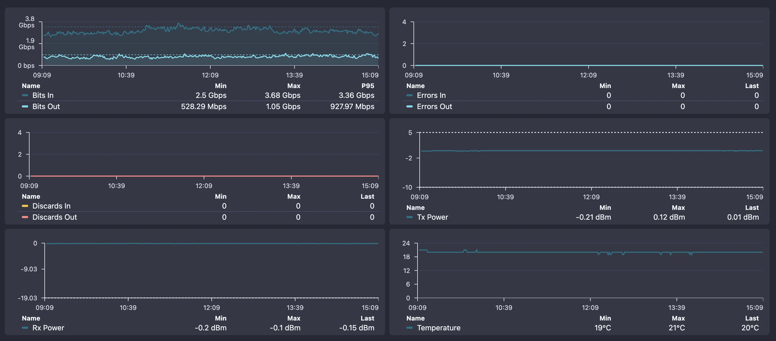The width and height of the screenshot is (776, 341).
Task: Select the Errors In row in the legend
Action: click(x=432, y=95)
